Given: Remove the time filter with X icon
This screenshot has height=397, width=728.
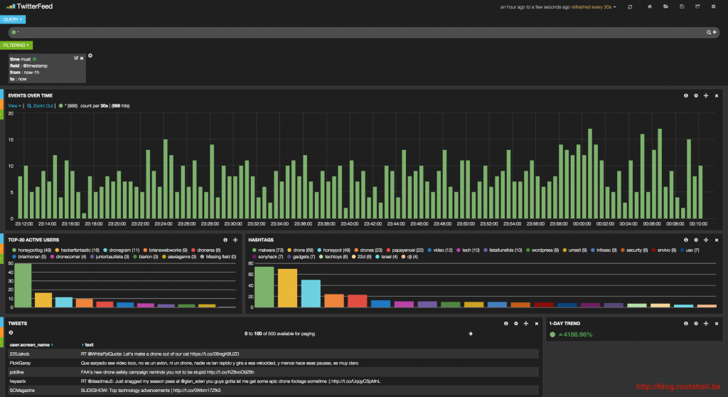Looking at the screenshot, I should [82, 58].
